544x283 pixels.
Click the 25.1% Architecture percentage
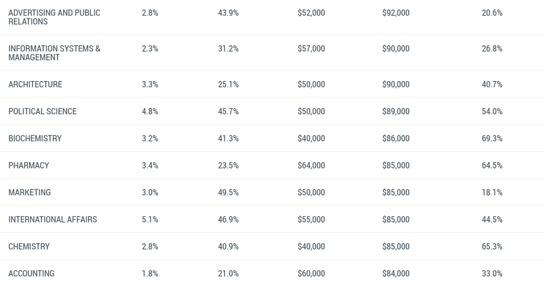[228, 85]
